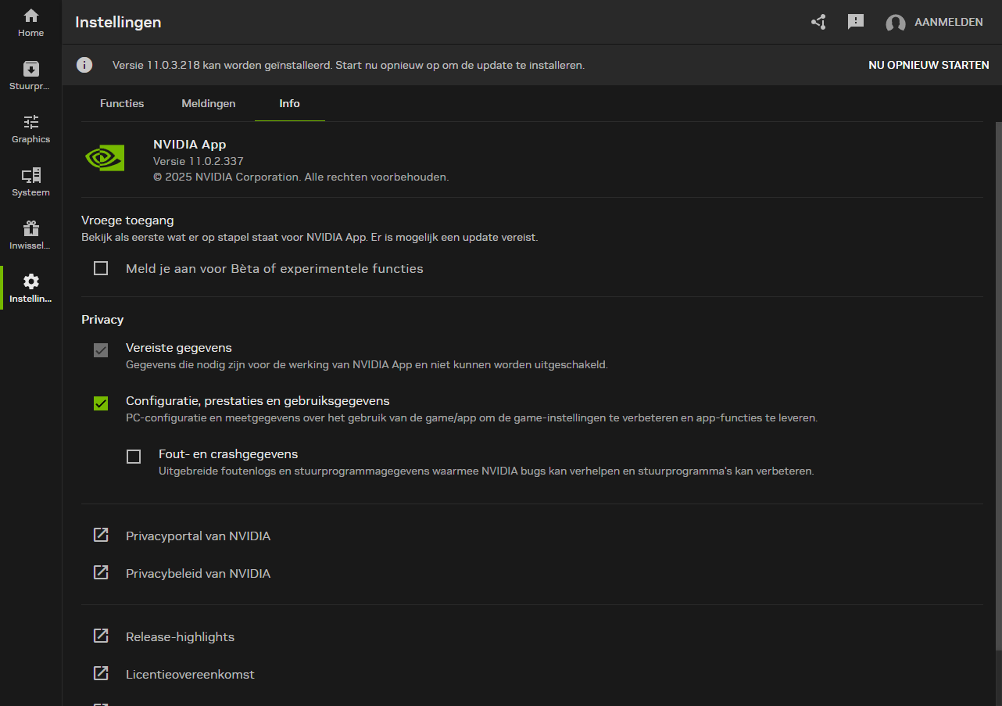Open the Release-highlights link
The height and width of the screenshot is (706, 1002).
point(180,637)
